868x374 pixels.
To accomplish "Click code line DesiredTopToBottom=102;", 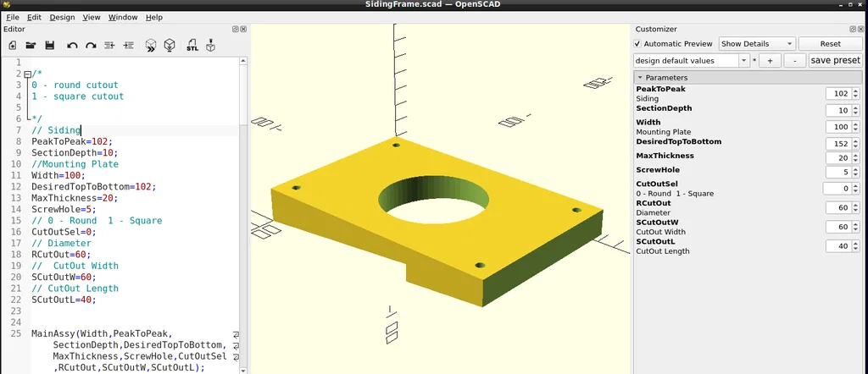I will (93, 187).
